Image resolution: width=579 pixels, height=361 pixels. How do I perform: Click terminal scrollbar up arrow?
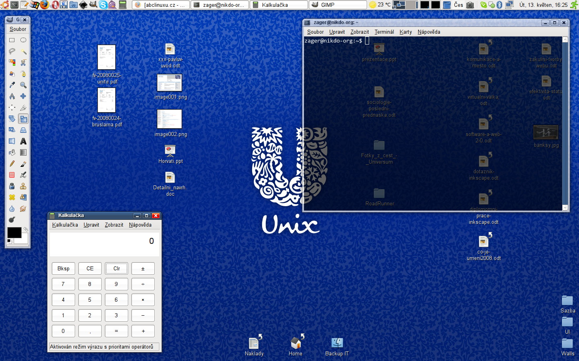(x=565, y=39)
